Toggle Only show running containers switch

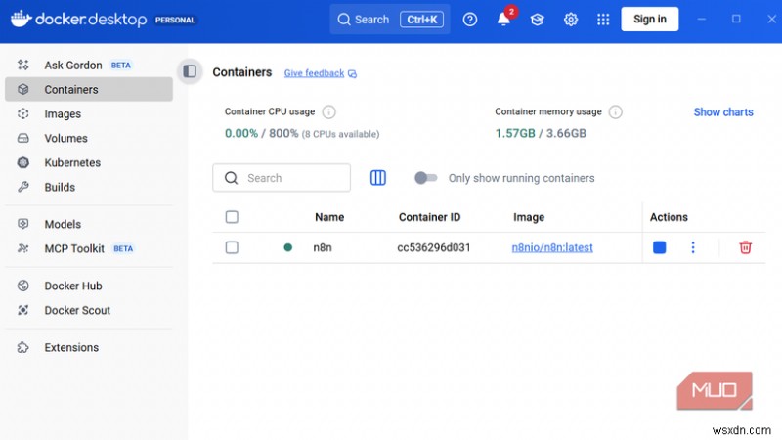425,178
